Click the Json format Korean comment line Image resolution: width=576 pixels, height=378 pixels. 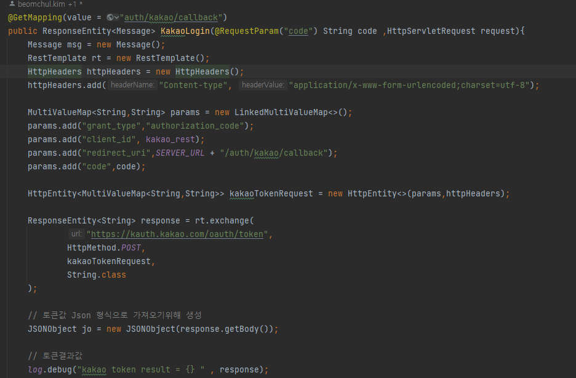pos(114,315)
